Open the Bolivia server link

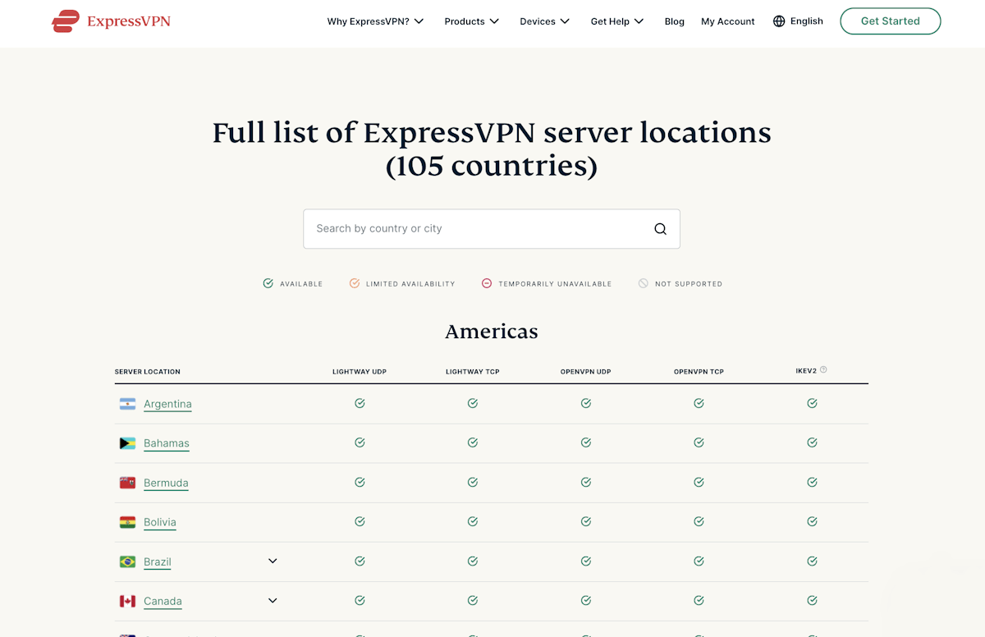[x=160, y=522]
